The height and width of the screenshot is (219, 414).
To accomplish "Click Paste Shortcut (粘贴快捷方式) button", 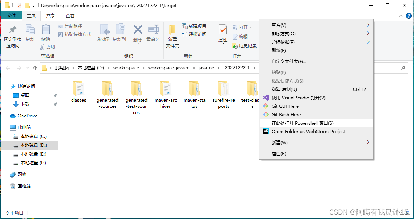I will coord(74,34).
